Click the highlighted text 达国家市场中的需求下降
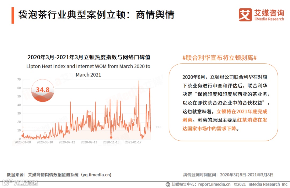 209,129
